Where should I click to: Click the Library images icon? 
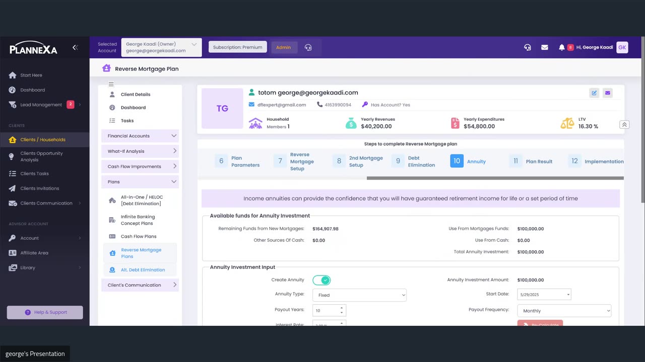13,268
